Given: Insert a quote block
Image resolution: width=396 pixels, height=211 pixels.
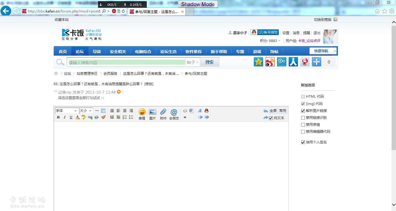Looking at the screenshot, I should [185, 117].
